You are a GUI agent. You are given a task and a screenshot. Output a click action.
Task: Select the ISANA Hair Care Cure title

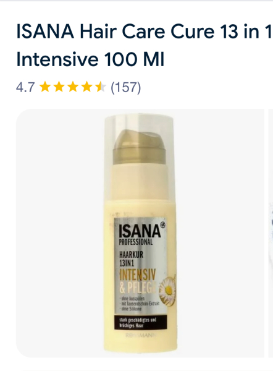pyautogui.click(x=144, y=32)
